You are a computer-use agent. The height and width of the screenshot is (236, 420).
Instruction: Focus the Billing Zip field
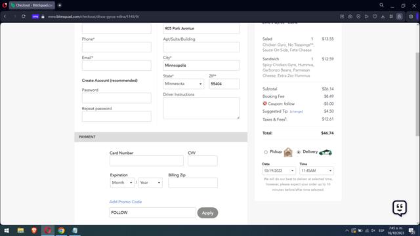(193, 183)
